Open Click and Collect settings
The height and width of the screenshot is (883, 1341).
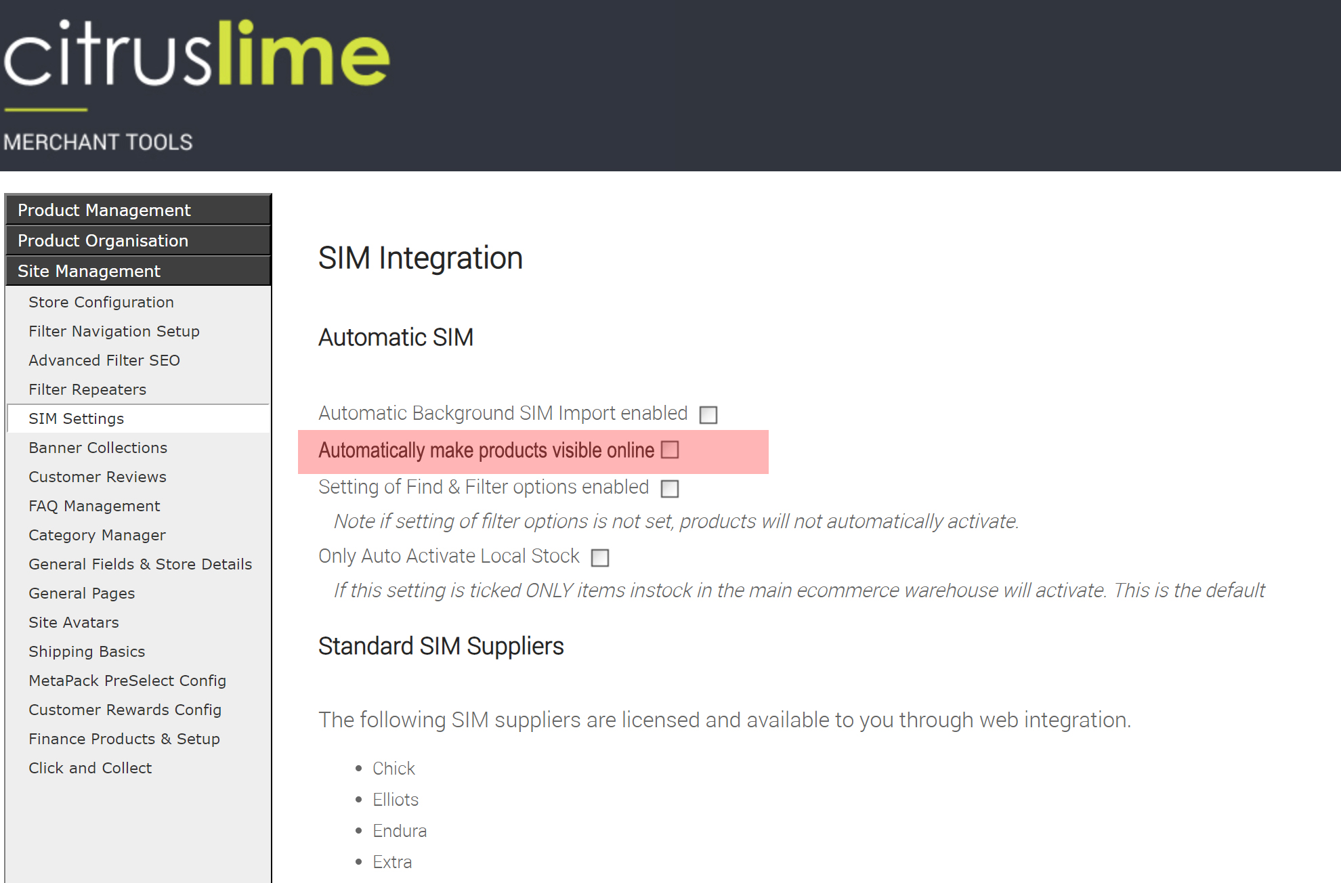pyautogui.click(x=90, y=768)
